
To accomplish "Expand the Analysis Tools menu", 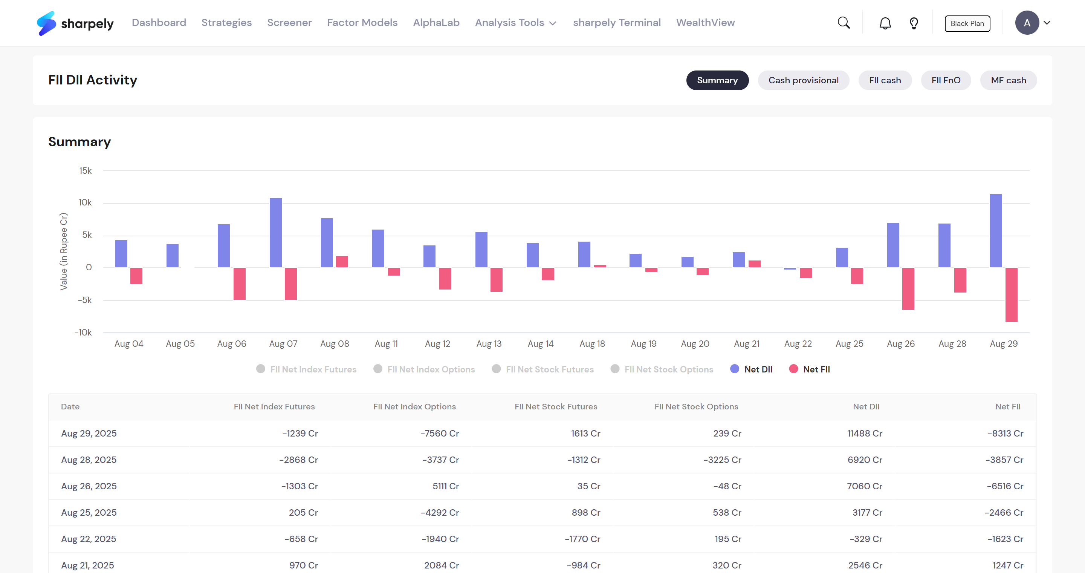I will (x=515, y=23).
